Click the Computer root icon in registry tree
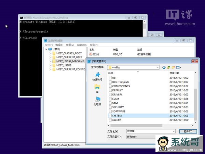 click(x=50, y=49)
